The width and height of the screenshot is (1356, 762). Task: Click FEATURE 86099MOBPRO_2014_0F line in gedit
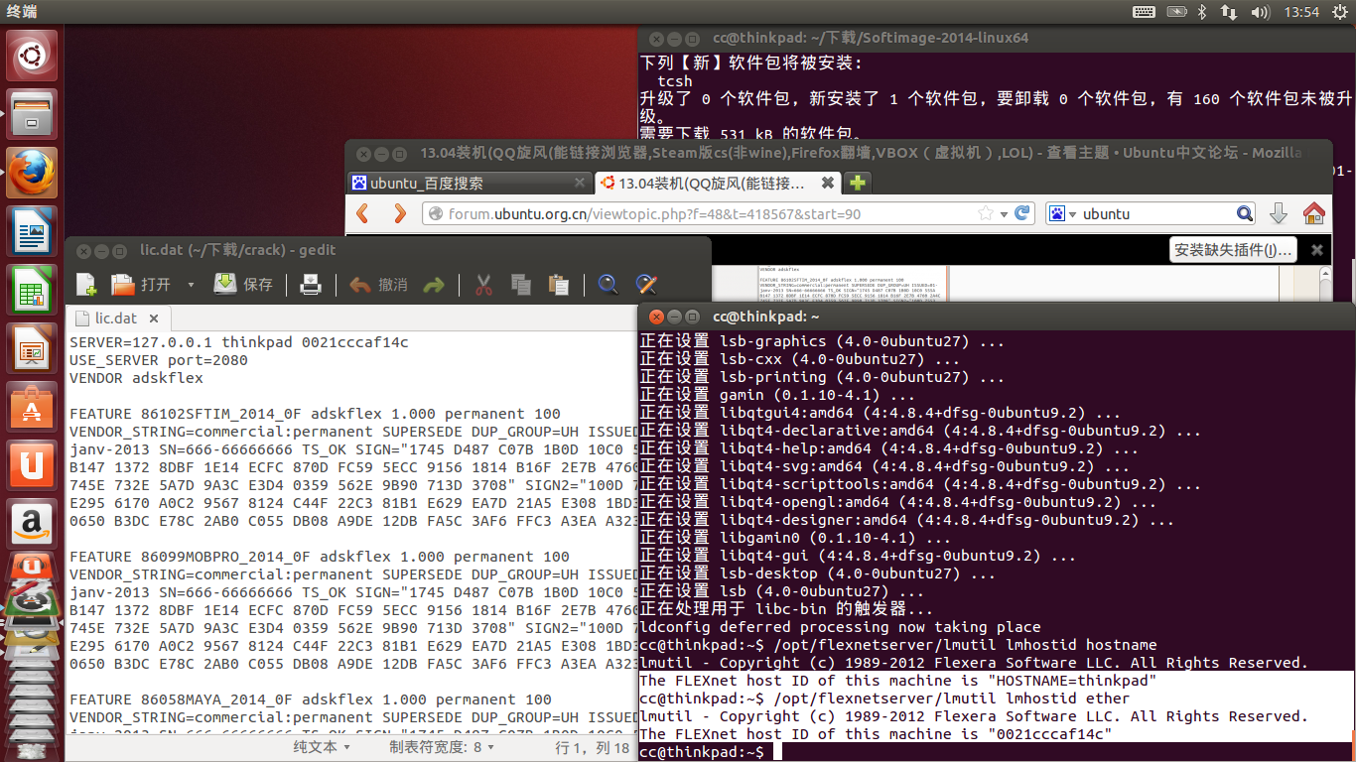click(x=319, y=557)
